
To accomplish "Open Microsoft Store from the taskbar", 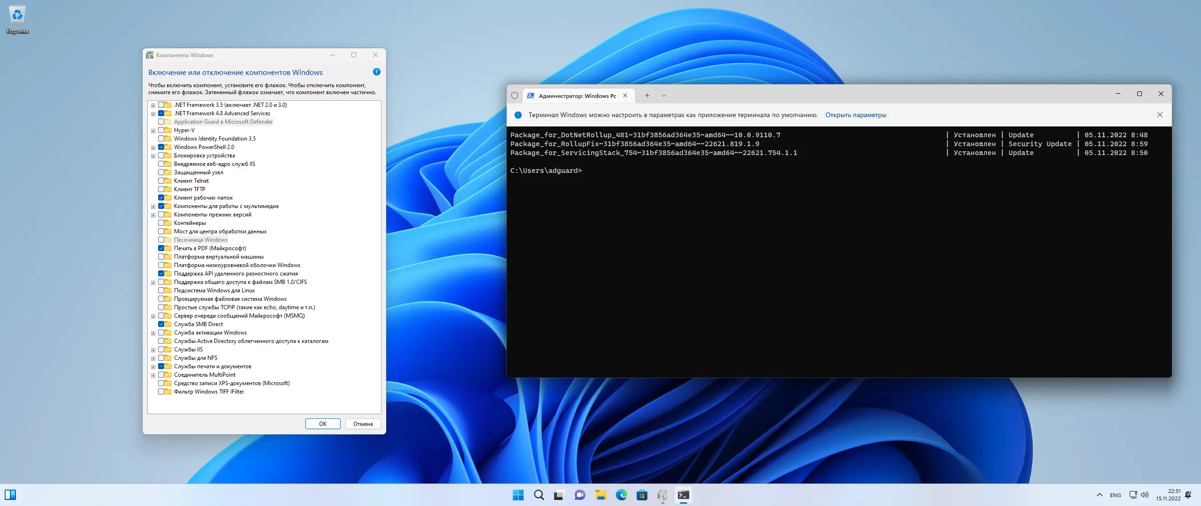I will [642, 495].
